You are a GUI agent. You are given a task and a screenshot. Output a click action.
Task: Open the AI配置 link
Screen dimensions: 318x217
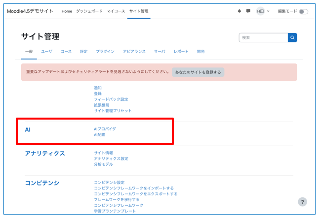(99, 134)
